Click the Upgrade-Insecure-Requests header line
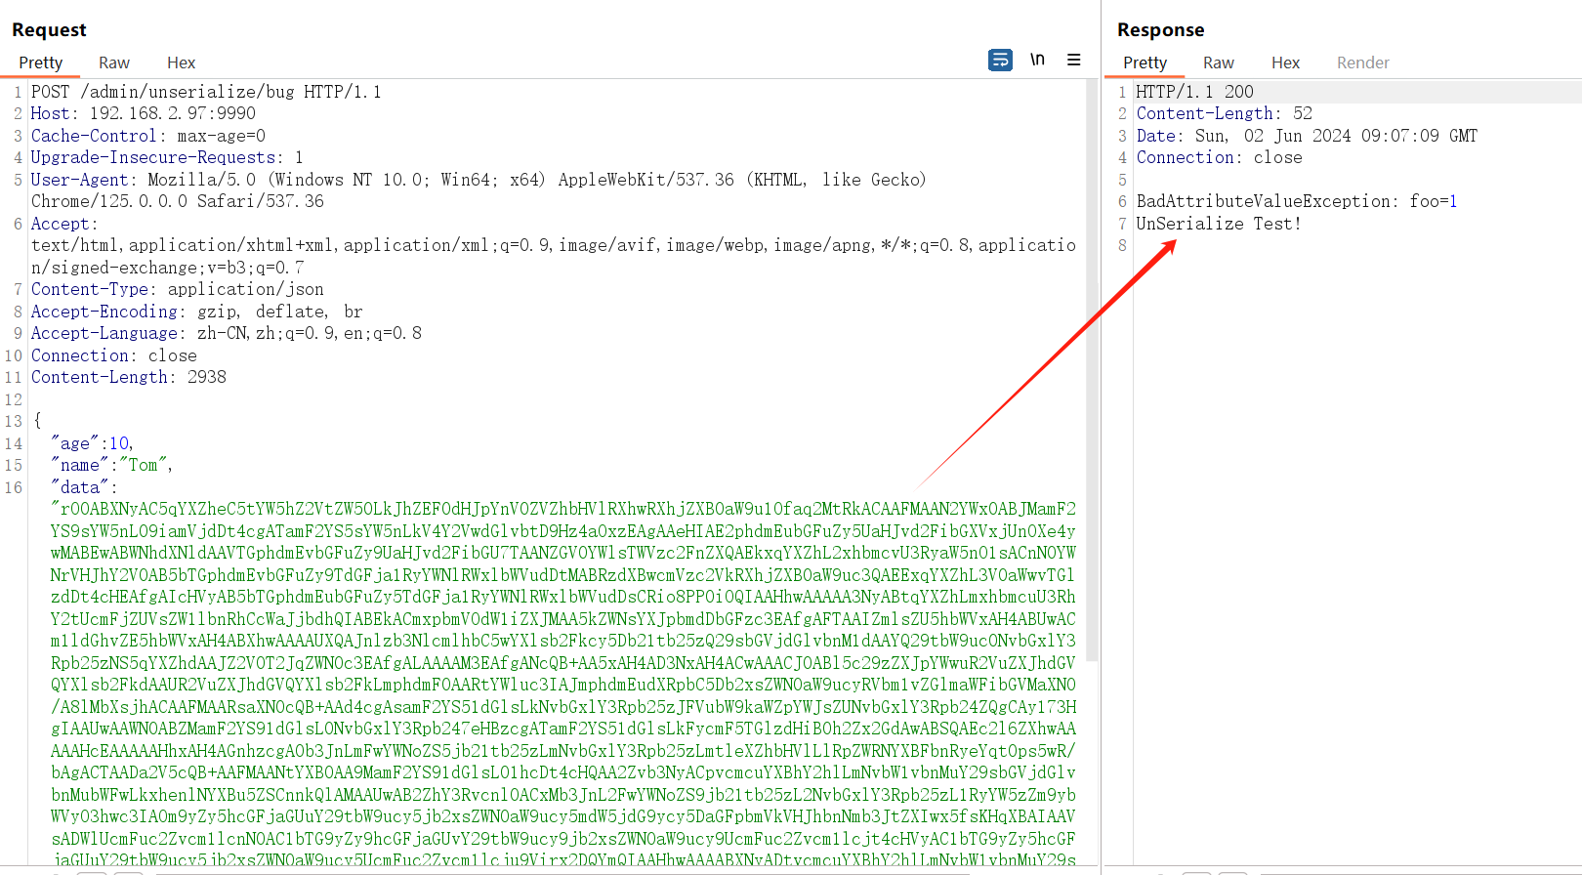Screen dimensions: 1582x875 pyautogui.click(x=167, y=157)
